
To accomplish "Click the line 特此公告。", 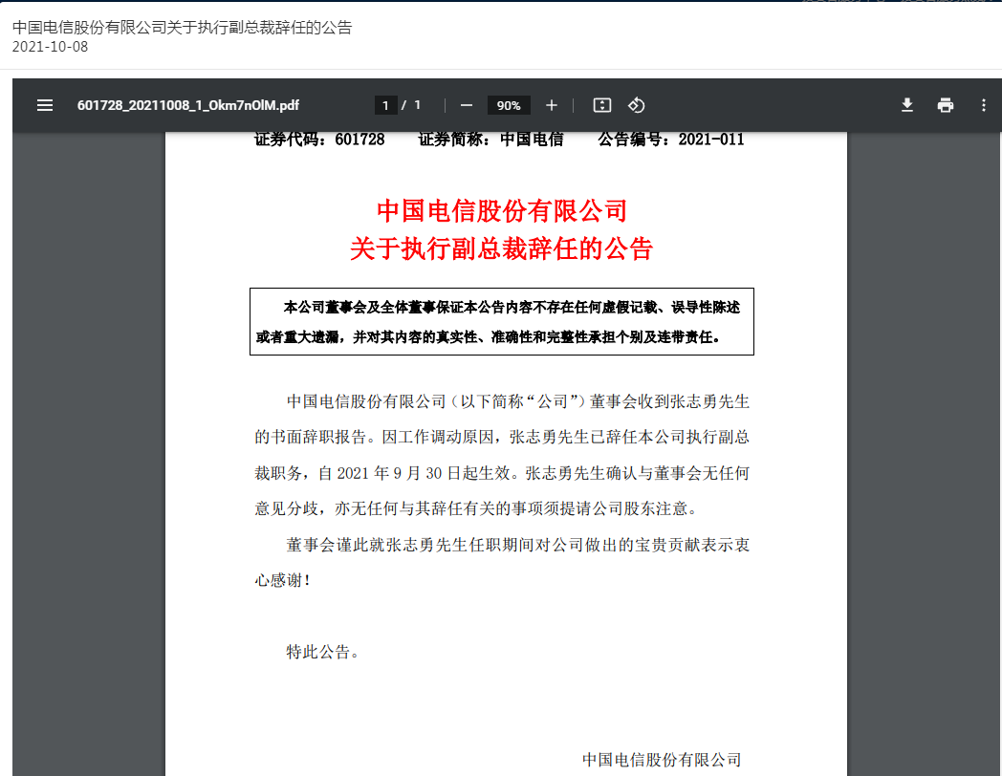I will 323,652.
